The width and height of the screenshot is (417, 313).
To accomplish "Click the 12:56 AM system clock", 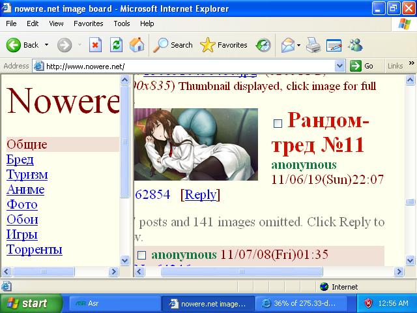I will click(x=393, y=303).
